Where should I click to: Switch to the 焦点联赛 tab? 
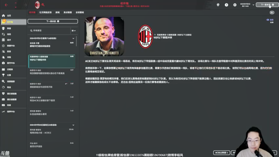point(68,13)
